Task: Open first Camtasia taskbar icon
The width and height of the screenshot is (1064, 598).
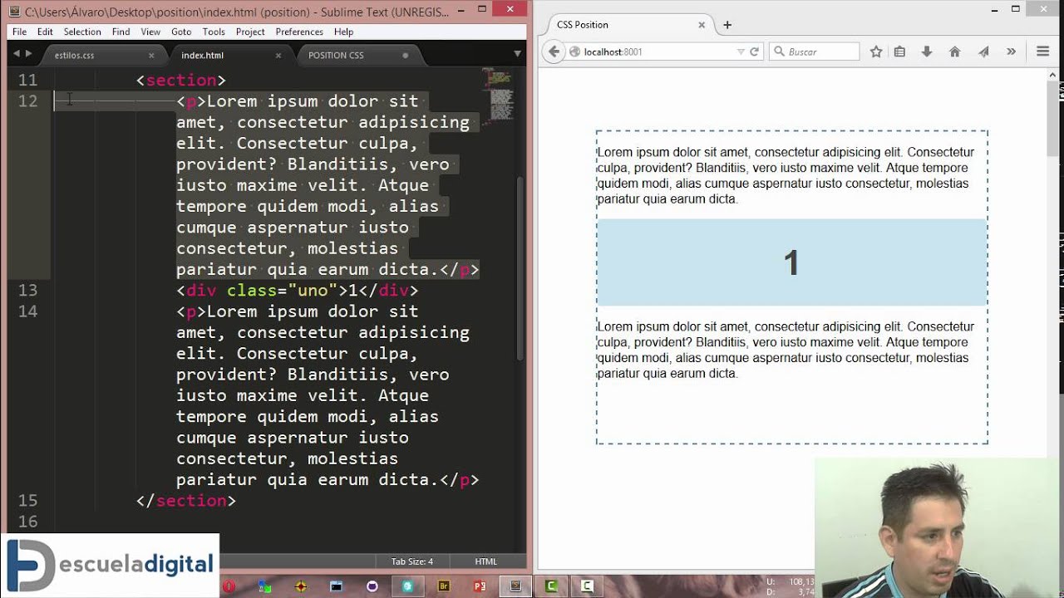Action: 551,586
